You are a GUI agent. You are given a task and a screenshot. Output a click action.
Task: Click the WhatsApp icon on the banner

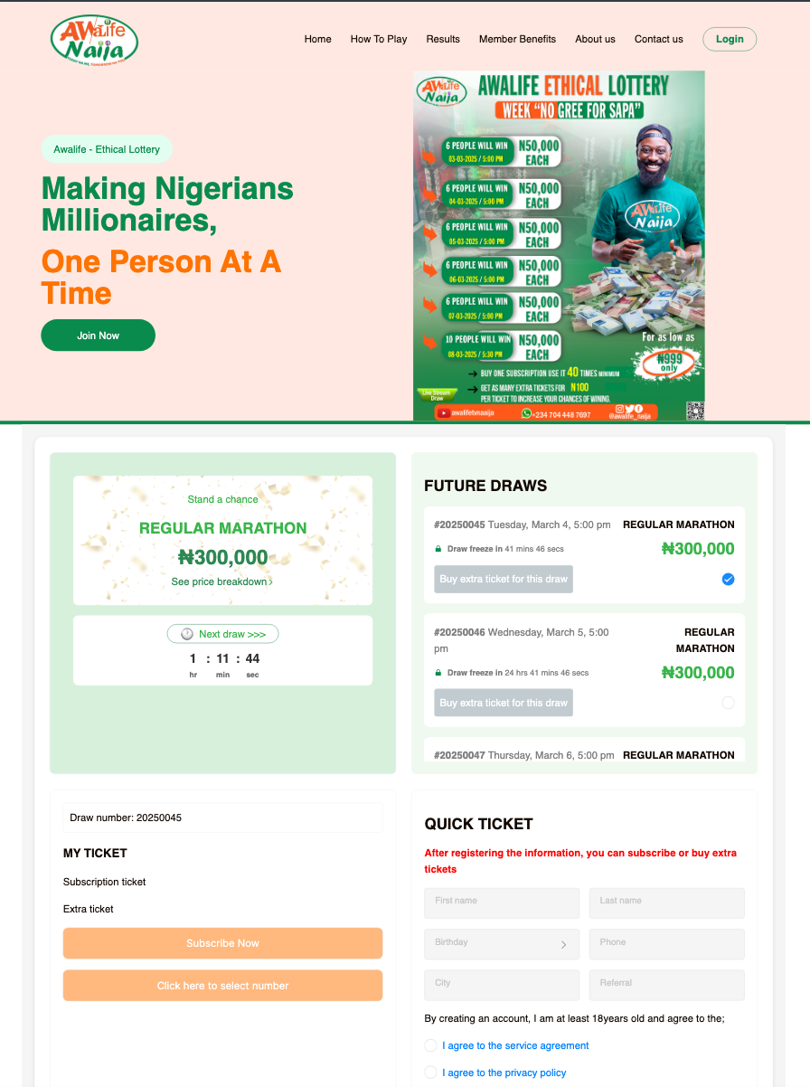click(527, 414)
